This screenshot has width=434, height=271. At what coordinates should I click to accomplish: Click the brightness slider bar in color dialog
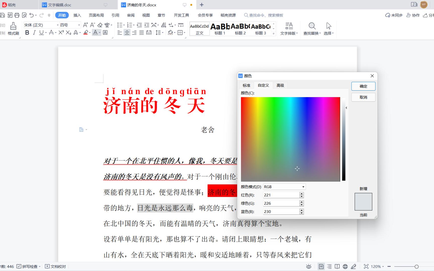(x=344, y=139)
